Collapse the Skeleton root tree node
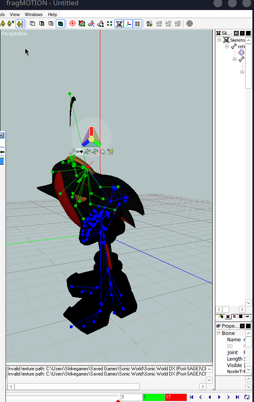Viewport: 254px width, 402px height. point(219,40)
